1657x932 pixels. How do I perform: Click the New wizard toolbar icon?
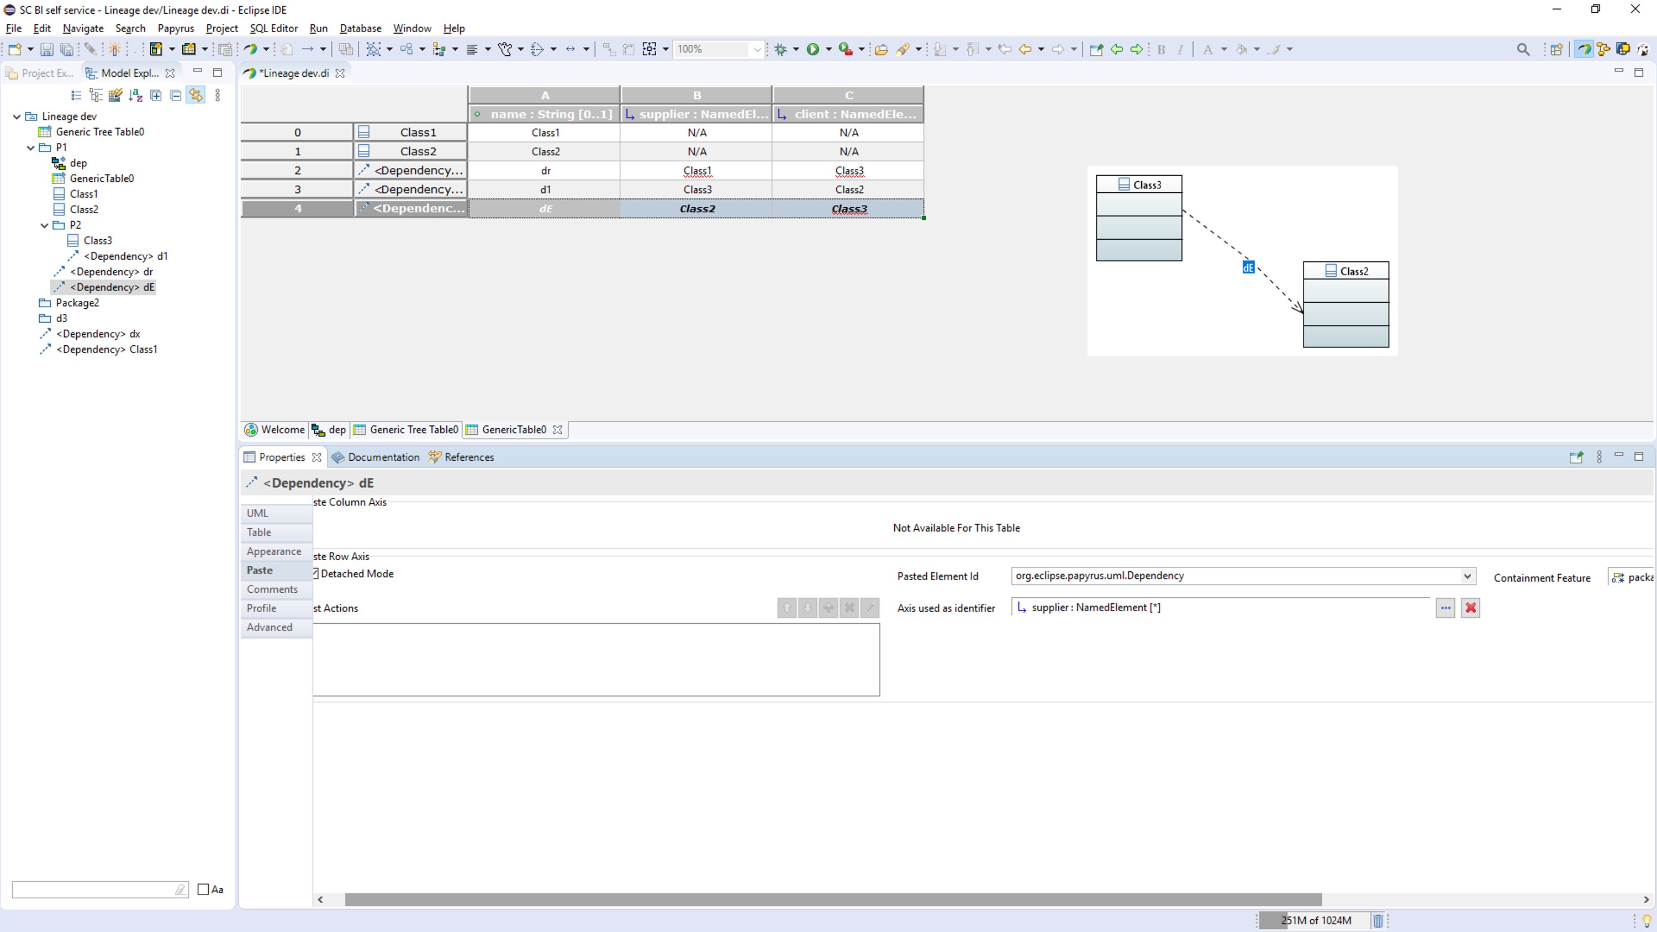(15, 49)
